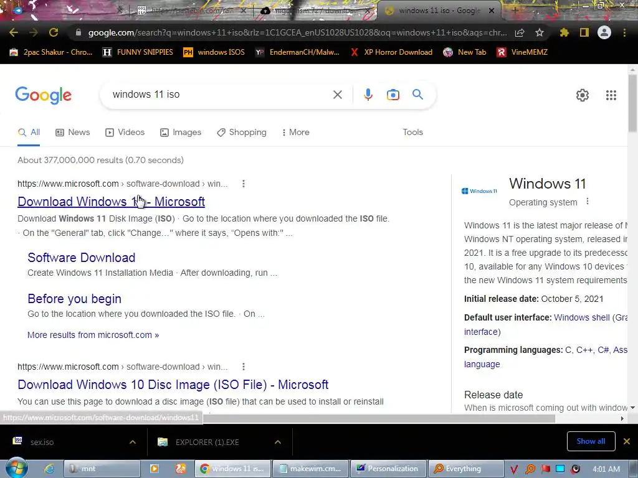Open EndermanCH/Malw... bookmark
638x478 pixels.
(x=297, y=52)
